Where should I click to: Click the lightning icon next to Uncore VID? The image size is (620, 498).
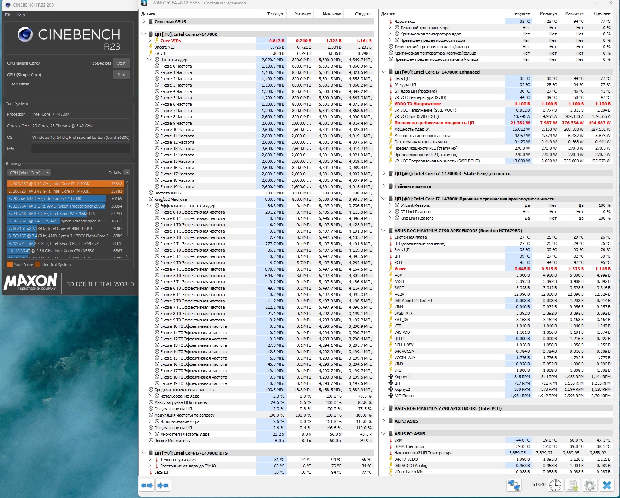pos(151,47)
